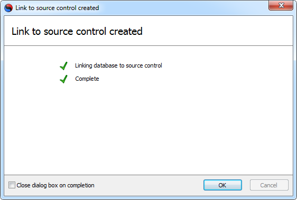Click the checkmark icon on the first progress row
The height and width of the screenshot is (200, 297).
point(63,66)
